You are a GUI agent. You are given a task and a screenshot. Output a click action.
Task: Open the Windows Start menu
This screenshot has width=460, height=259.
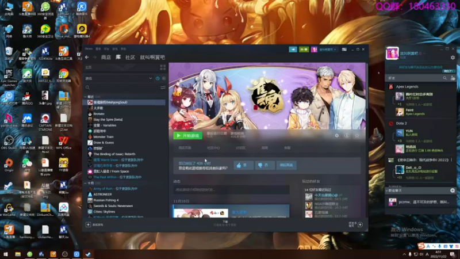click(6, 254)
